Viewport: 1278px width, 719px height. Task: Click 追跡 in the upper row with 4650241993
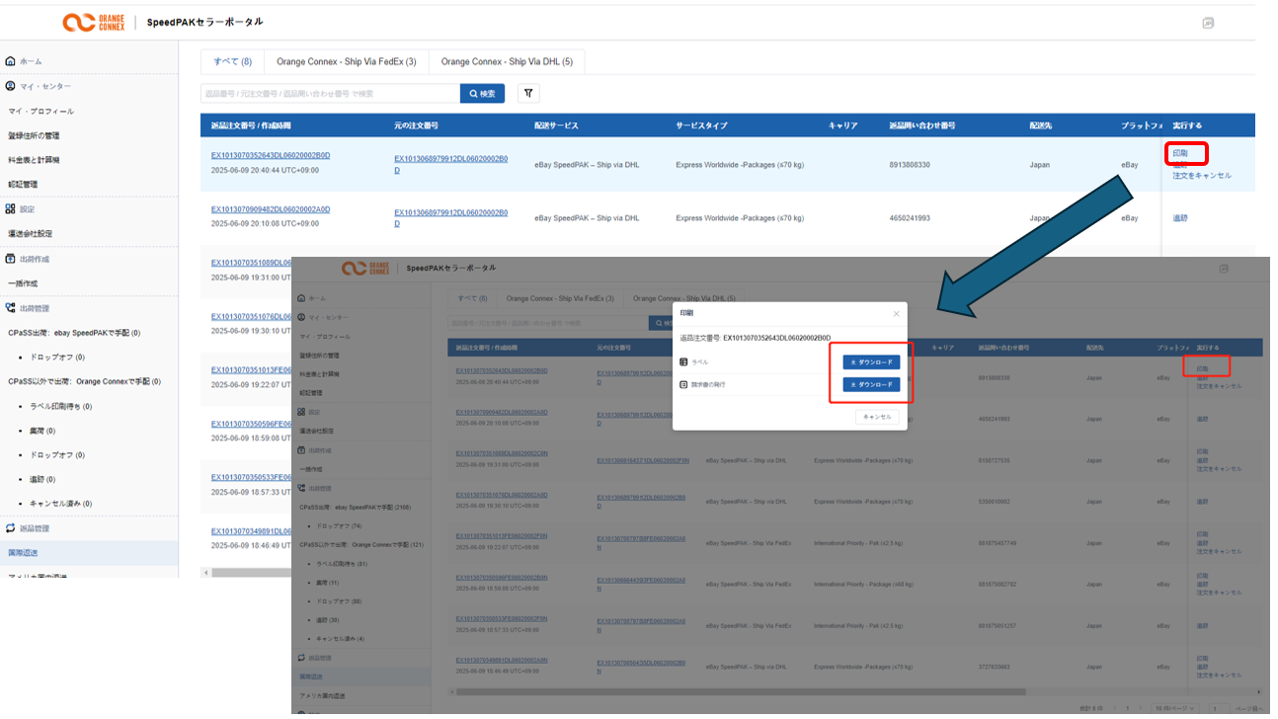[1180, 218]
